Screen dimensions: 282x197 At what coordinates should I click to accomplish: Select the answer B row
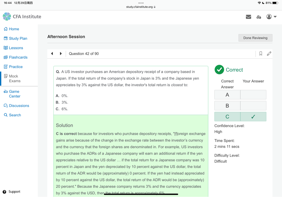click(240, 106)
